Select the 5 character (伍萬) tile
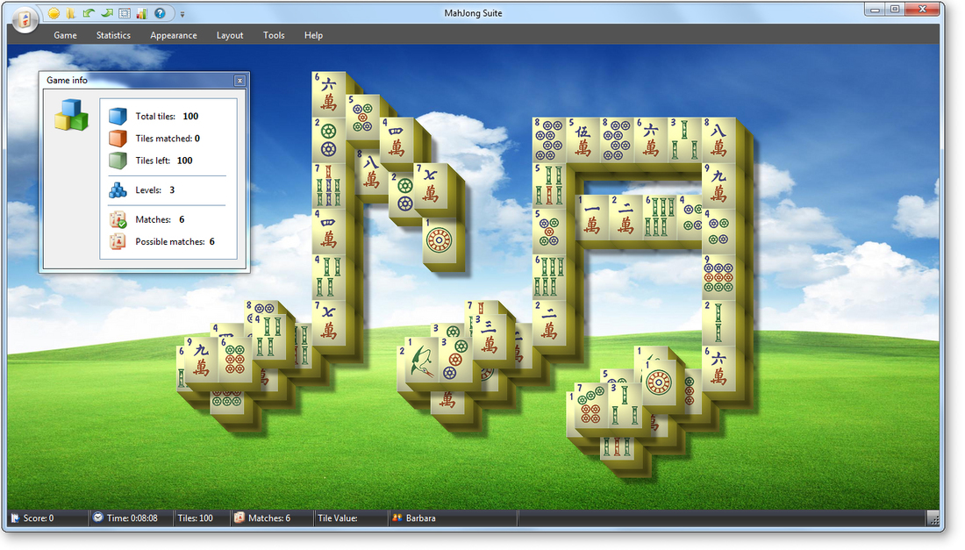Viewport: 965px width, 550px height. [x=583, y=139]
